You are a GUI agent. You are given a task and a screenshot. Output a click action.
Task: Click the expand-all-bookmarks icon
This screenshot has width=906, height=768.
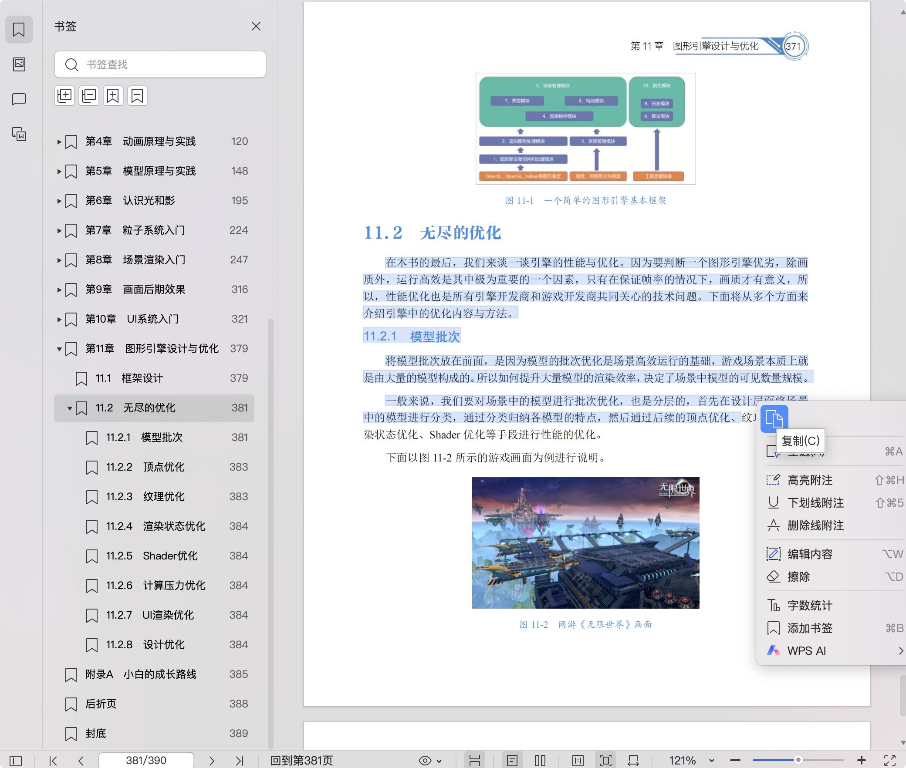(x=64, y=96)
